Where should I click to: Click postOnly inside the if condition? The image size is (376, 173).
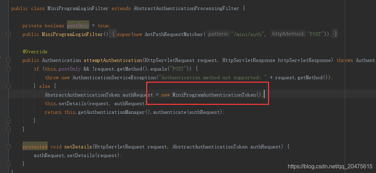[x=69, y=69]
